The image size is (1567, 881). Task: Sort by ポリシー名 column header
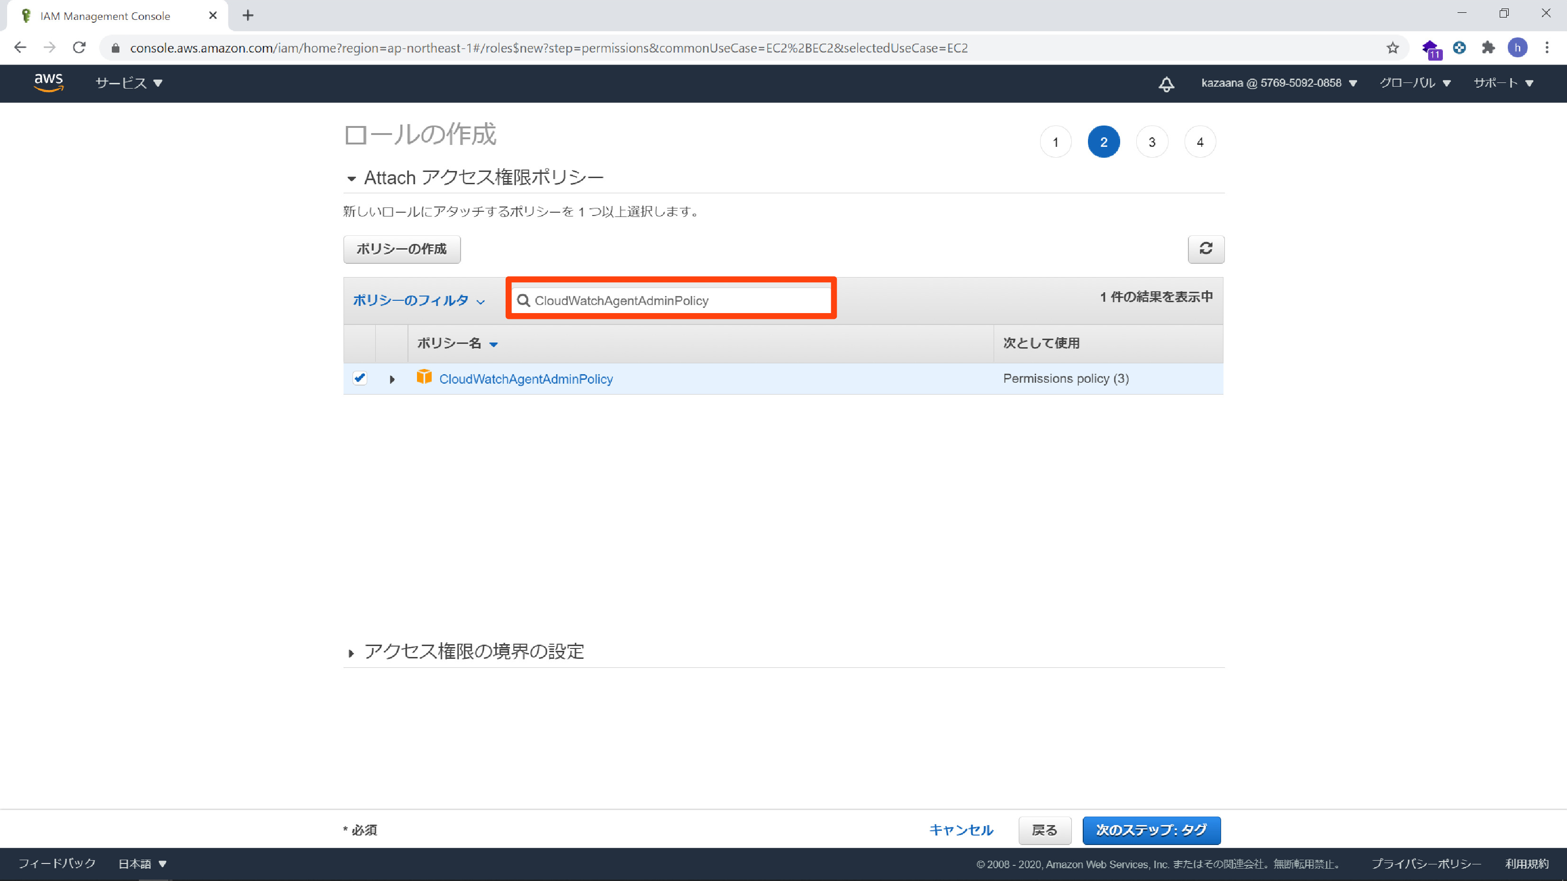point(457,343)
